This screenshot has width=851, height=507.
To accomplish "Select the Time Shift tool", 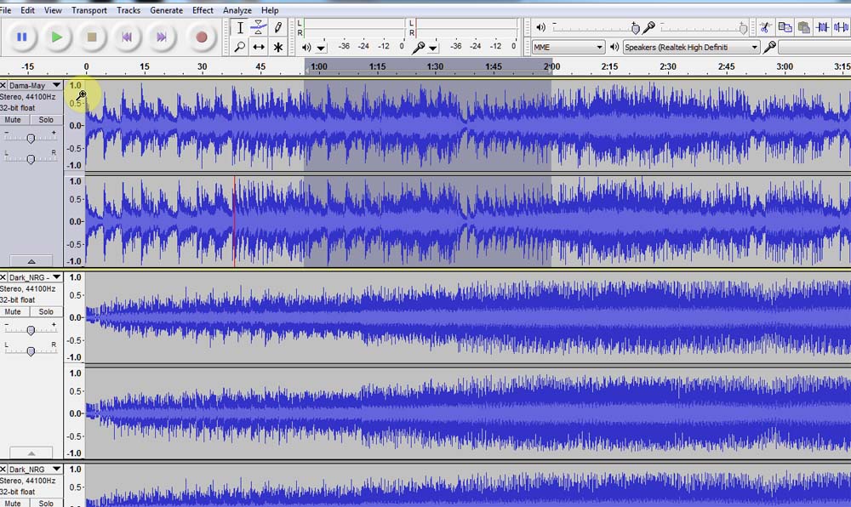I will (259, 47).
